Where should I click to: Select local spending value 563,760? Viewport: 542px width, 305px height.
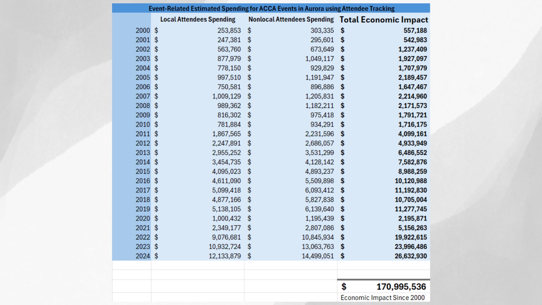pos(229,49)
